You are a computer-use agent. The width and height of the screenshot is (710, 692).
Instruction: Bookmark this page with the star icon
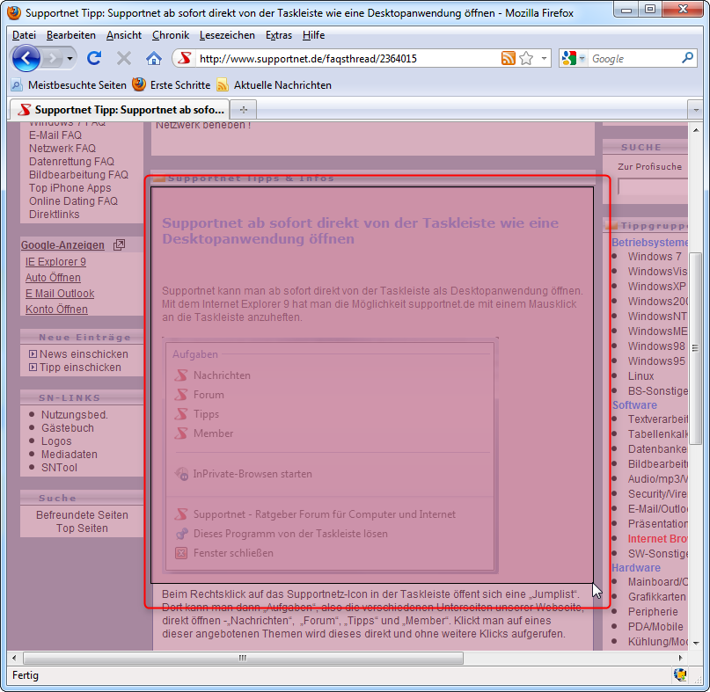click(x=526, y=58)
